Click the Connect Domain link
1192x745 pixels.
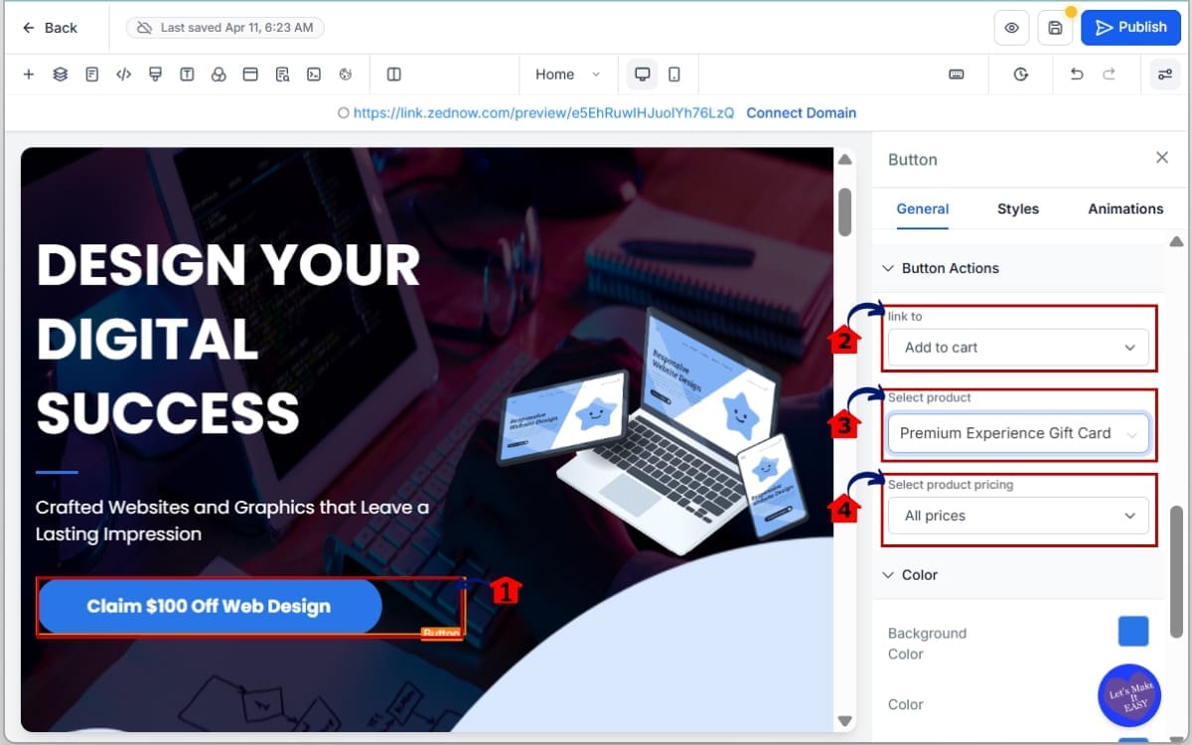[x=801, y=113]
